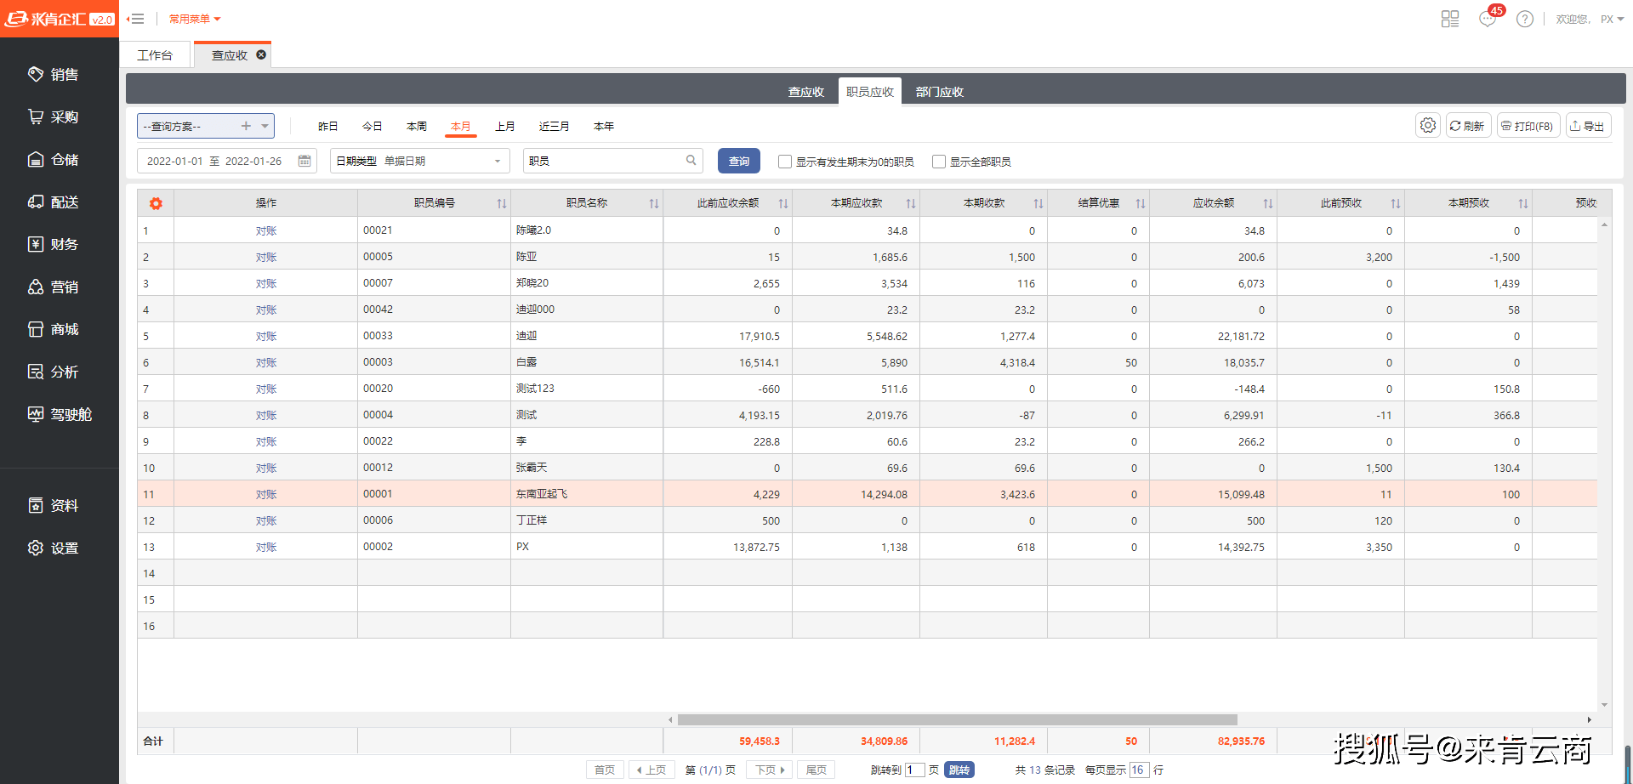Filter by 昨日
Viewport: 1633px width, 784px height.
(x=328, y=126)
